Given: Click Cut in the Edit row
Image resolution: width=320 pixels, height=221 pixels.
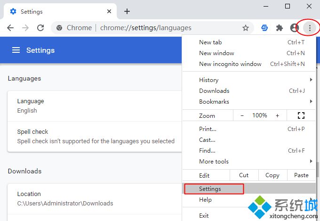Looking at the screenshot, I should (244, 175).
